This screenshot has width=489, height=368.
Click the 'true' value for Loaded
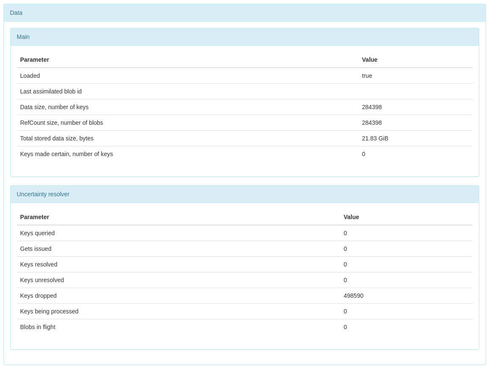click(x=367, y=76)
